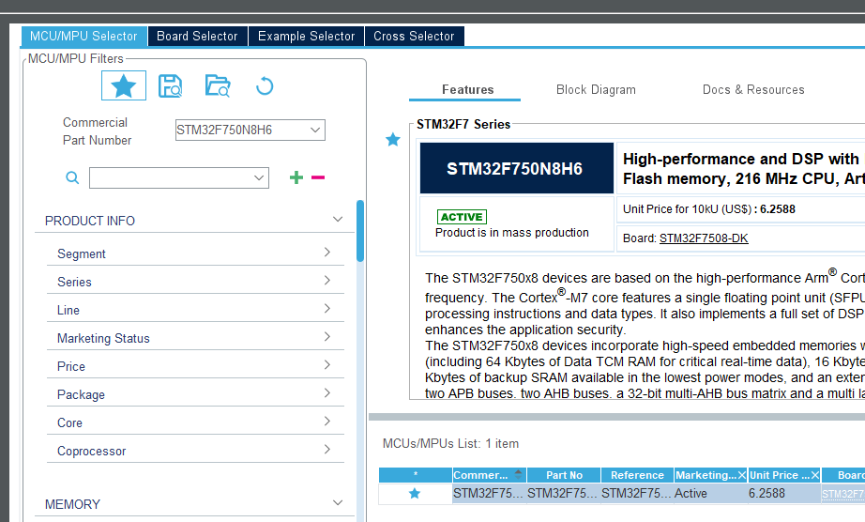Expand the Segment filter
This screenshot has width=865, height=522.
(327, 253)
